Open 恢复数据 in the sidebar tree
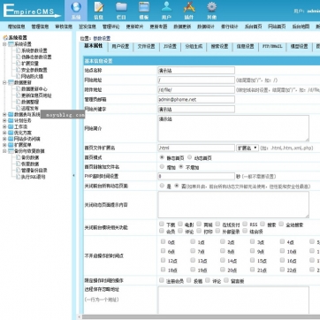This screenshot has width=320, height=320. [30, 164]
